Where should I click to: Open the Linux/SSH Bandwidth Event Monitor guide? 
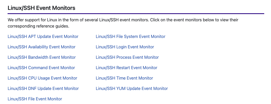(x=42, y=57)
